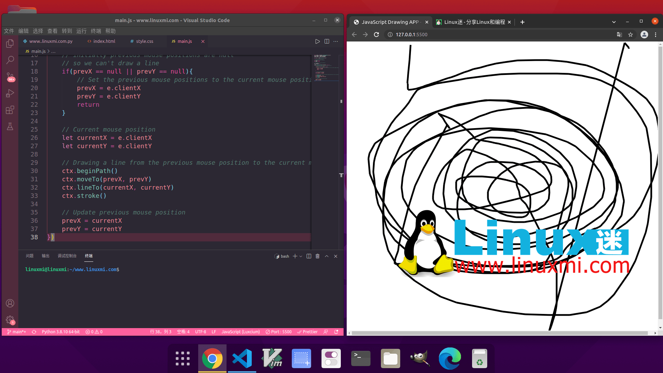Open the Extensions view in the sidebar
The image size is (663, 373).
(10, 110)
